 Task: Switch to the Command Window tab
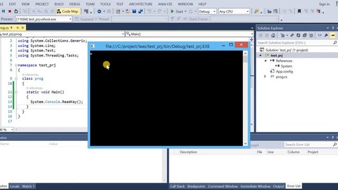(x=223, y=186)
